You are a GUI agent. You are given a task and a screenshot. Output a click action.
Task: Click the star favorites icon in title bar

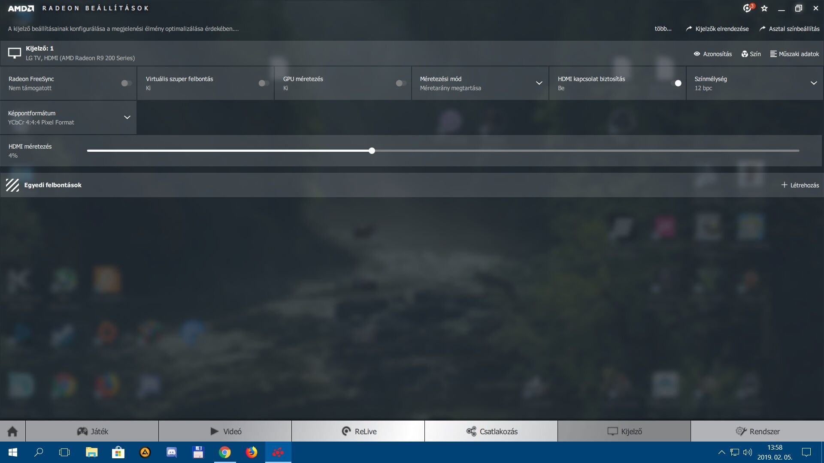coord(764,8)
